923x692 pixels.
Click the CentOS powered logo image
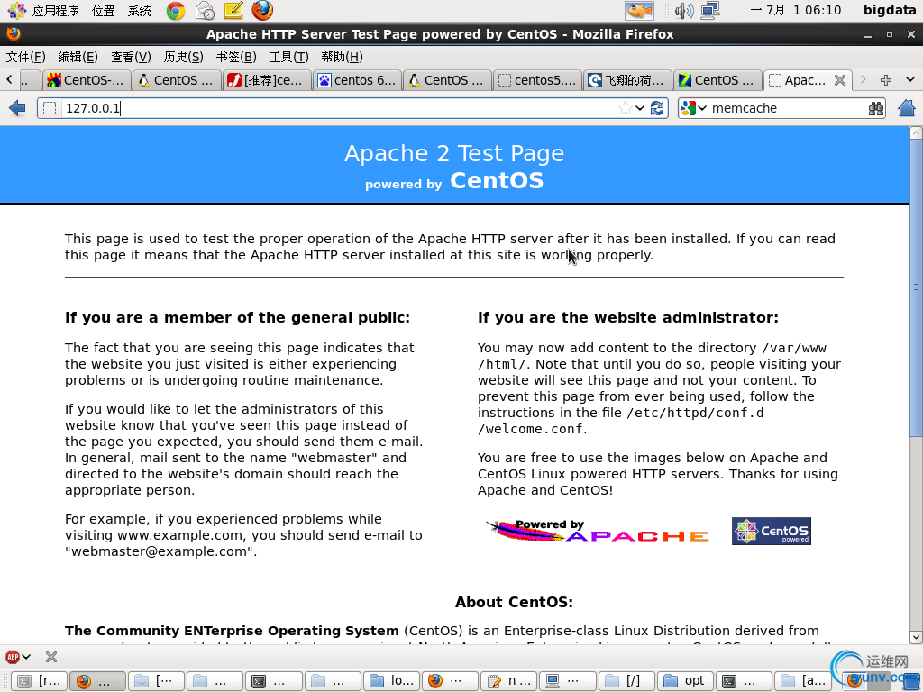(772, 532)
